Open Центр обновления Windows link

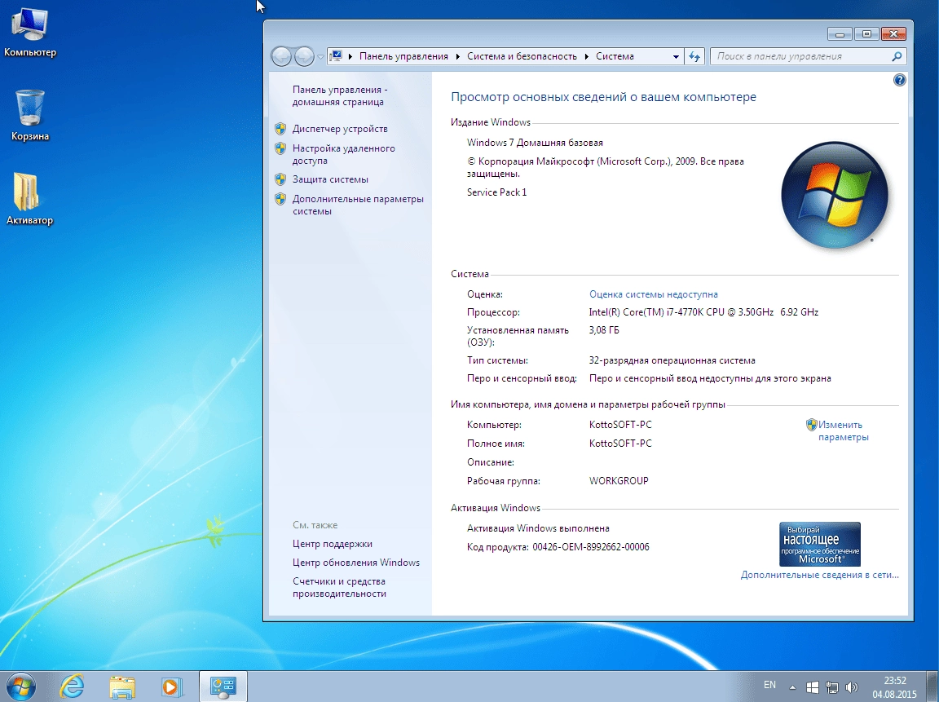(355, 563)
